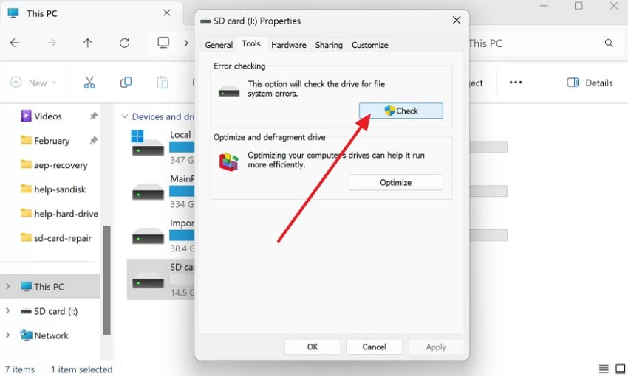Click the sidebar vertical scrollbar
Image resolution: width=628 pixels, height=376 pixels.
tap(106, 279)
